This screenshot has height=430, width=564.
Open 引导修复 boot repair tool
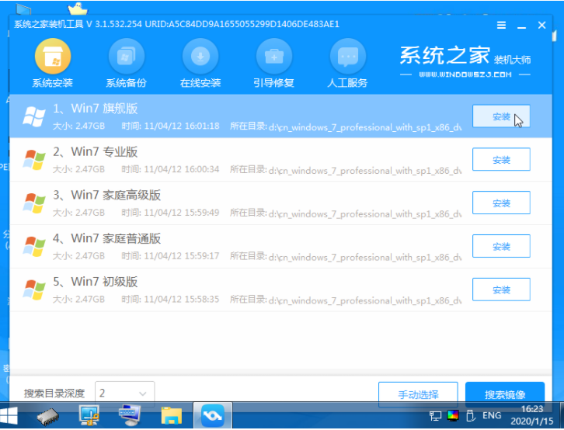pyautogui.click(x=273, y=64)
